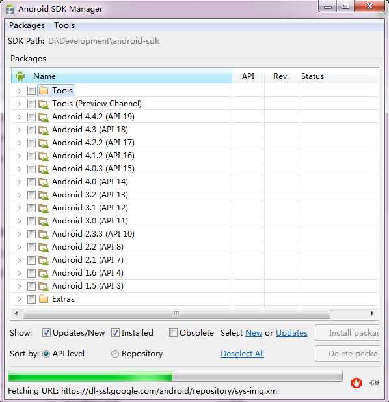
Task: Expand the Tools tree node
Action: (x=19, y=91)
